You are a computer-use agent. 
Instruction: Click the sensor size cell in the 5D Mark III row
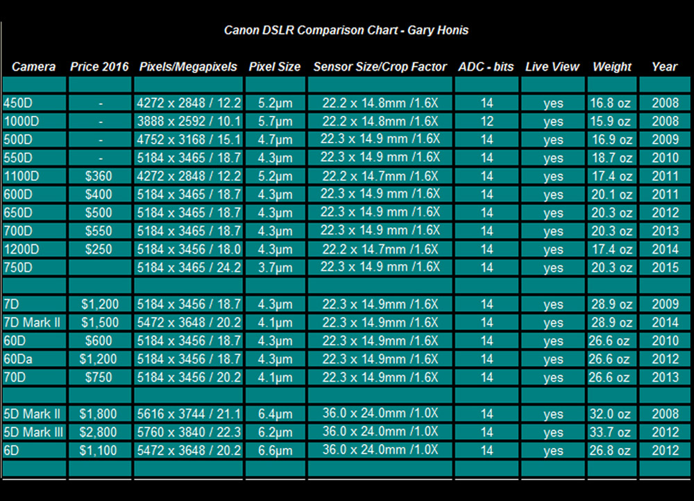380,432
